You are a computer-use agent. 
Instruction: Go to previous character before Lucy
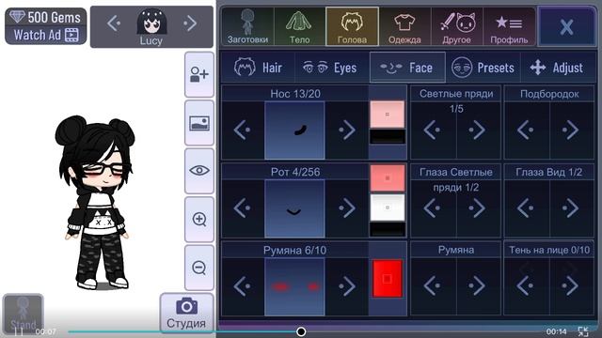click(x=114, y=23)
